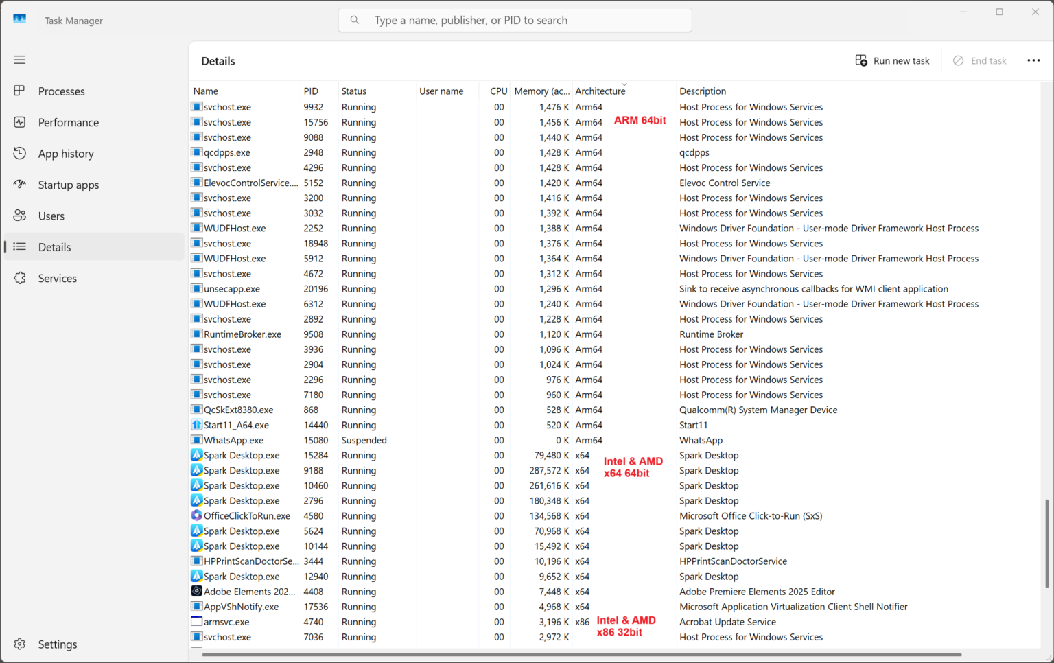
Task: Select the Startup apps icon
Action: click(x=20, y=184)
